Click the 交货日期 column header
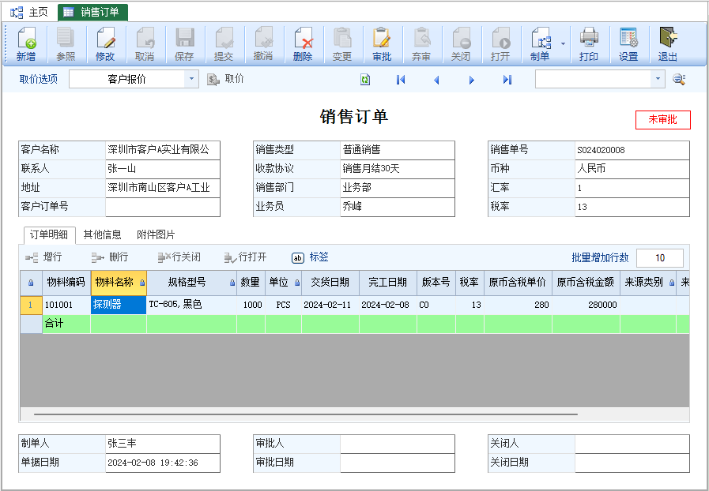 [330, 283]
